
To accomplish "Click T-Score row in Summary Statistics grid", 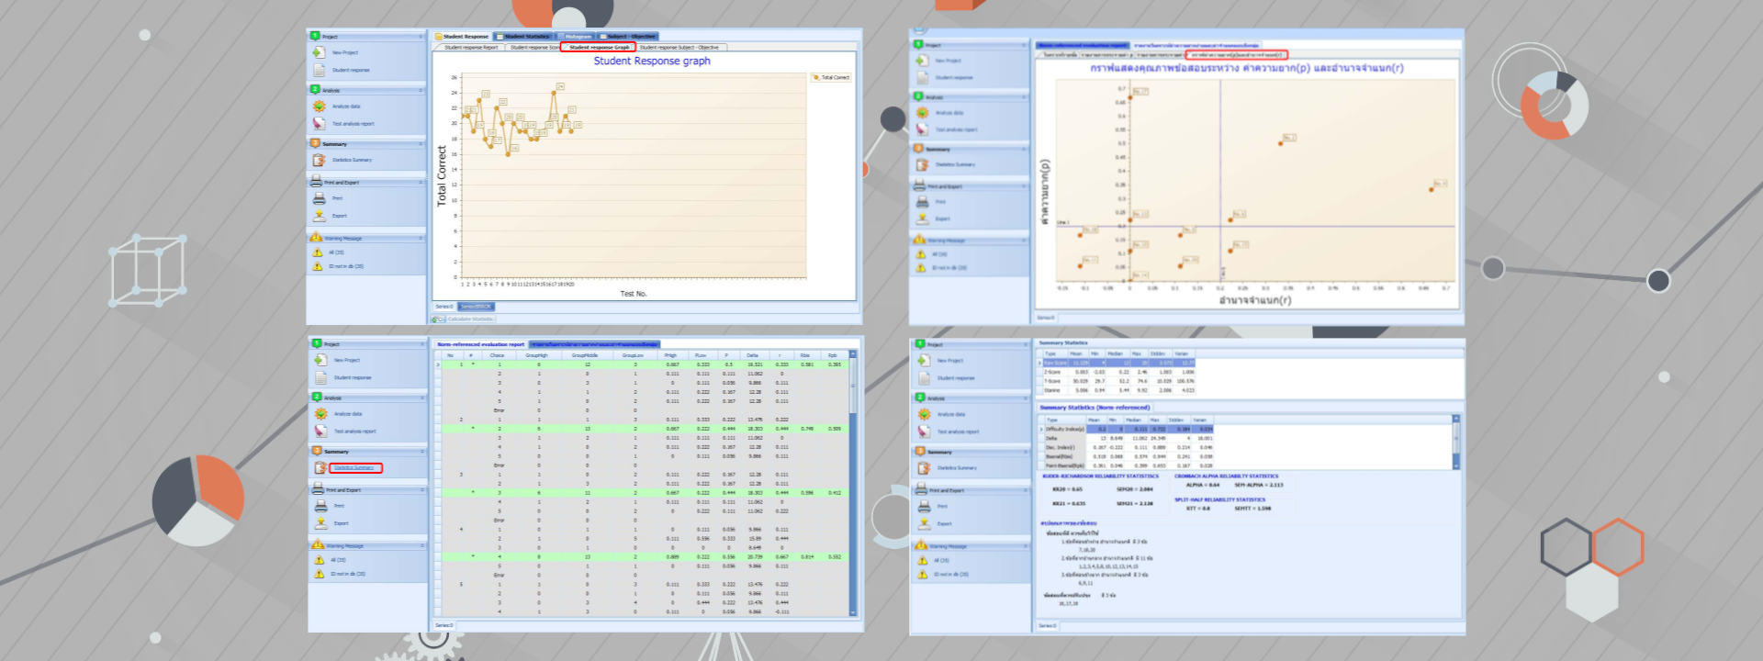I will click(x=1117, y=381).
